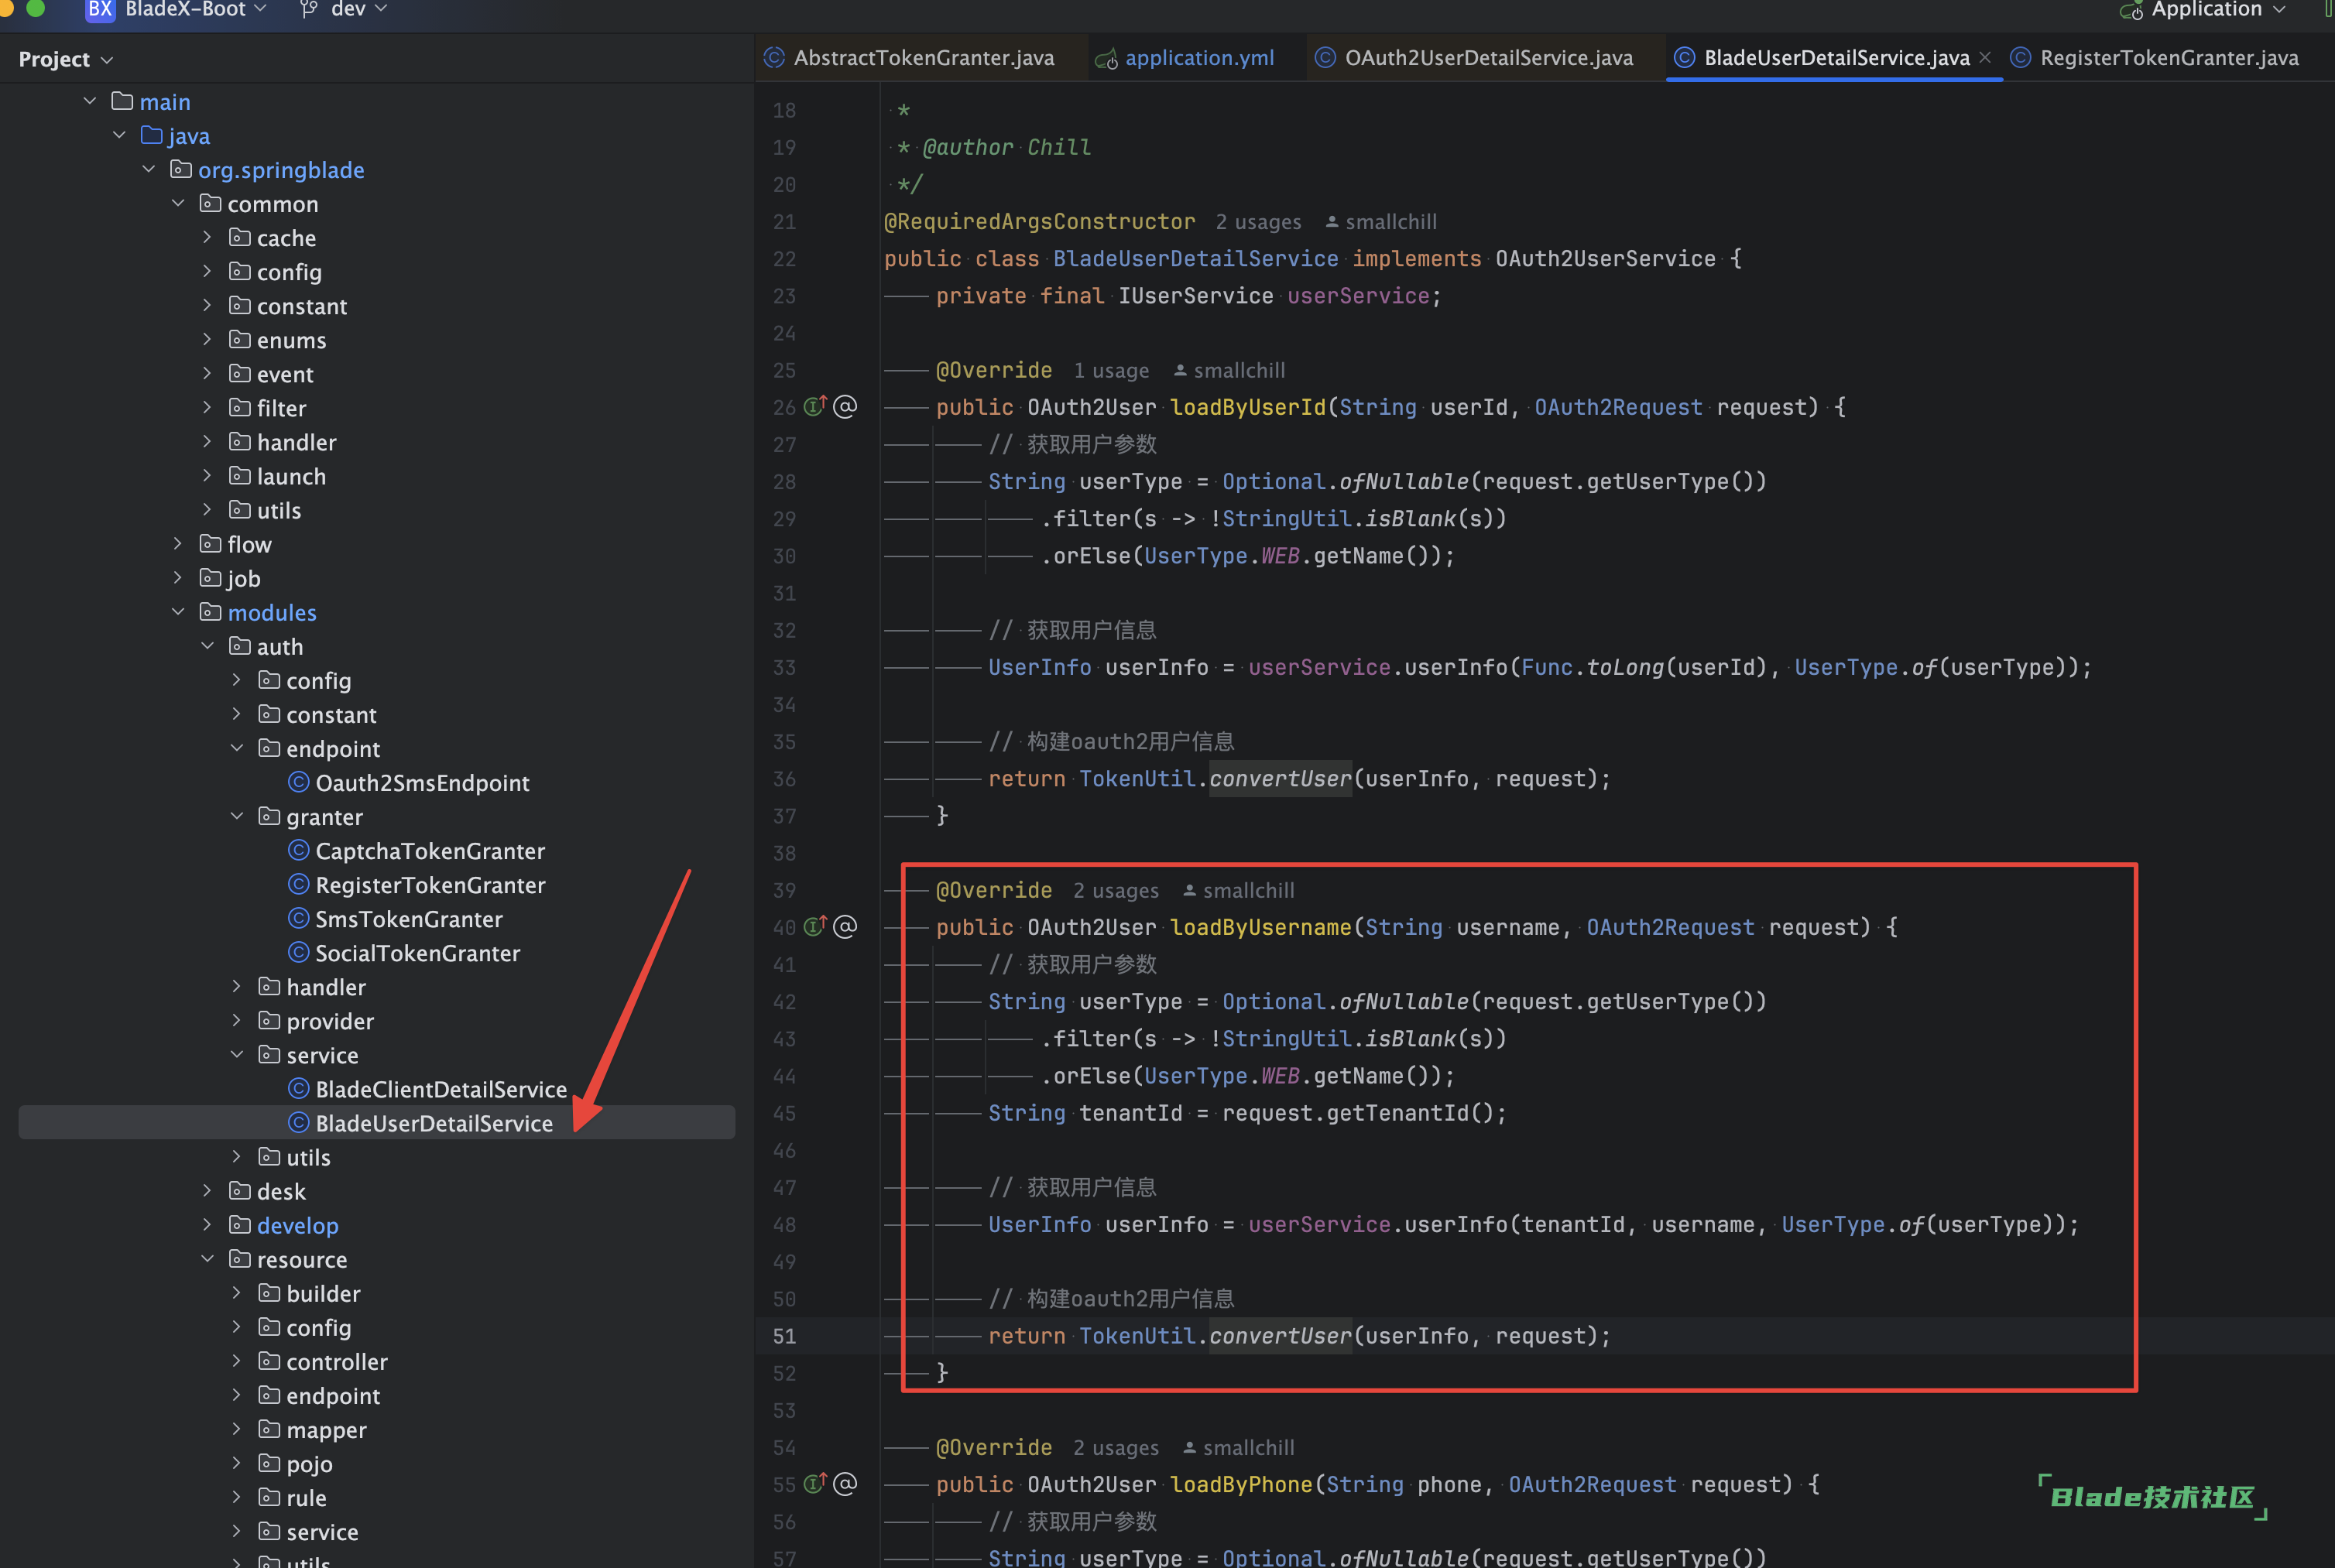Screen dimensions: 2335x1568
Task: Click smallchill author hint on line 21
Action: [1380, 222]
